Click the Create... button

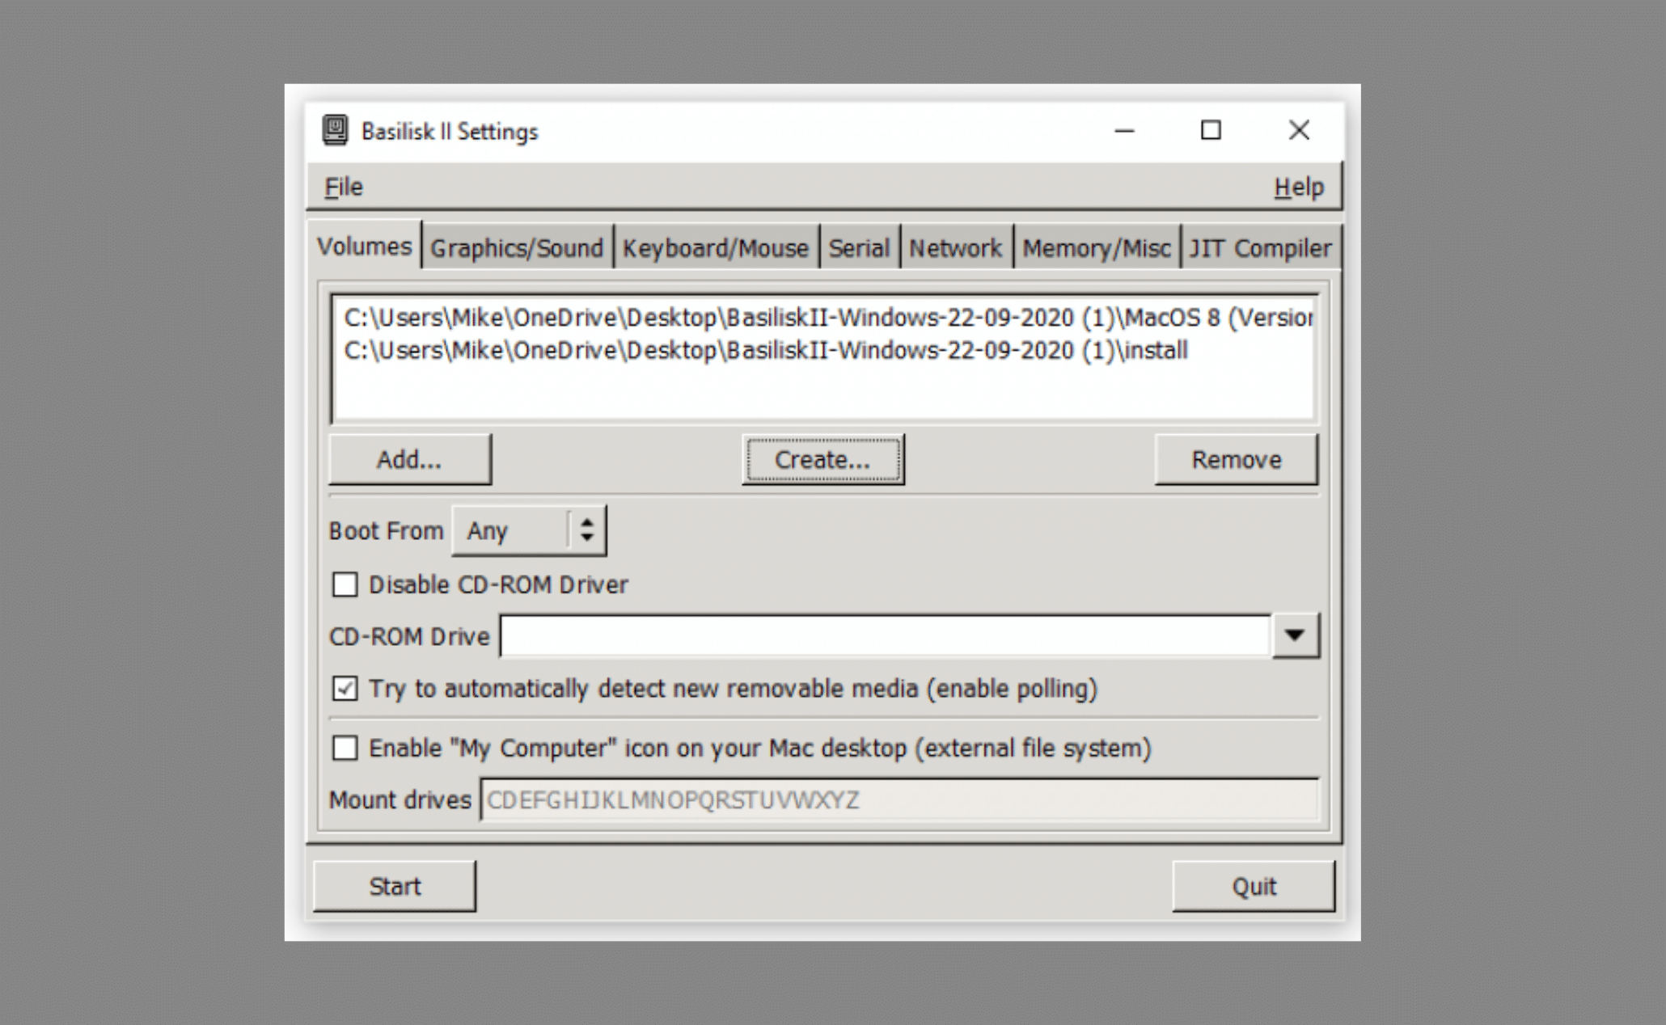coord(823,459)
